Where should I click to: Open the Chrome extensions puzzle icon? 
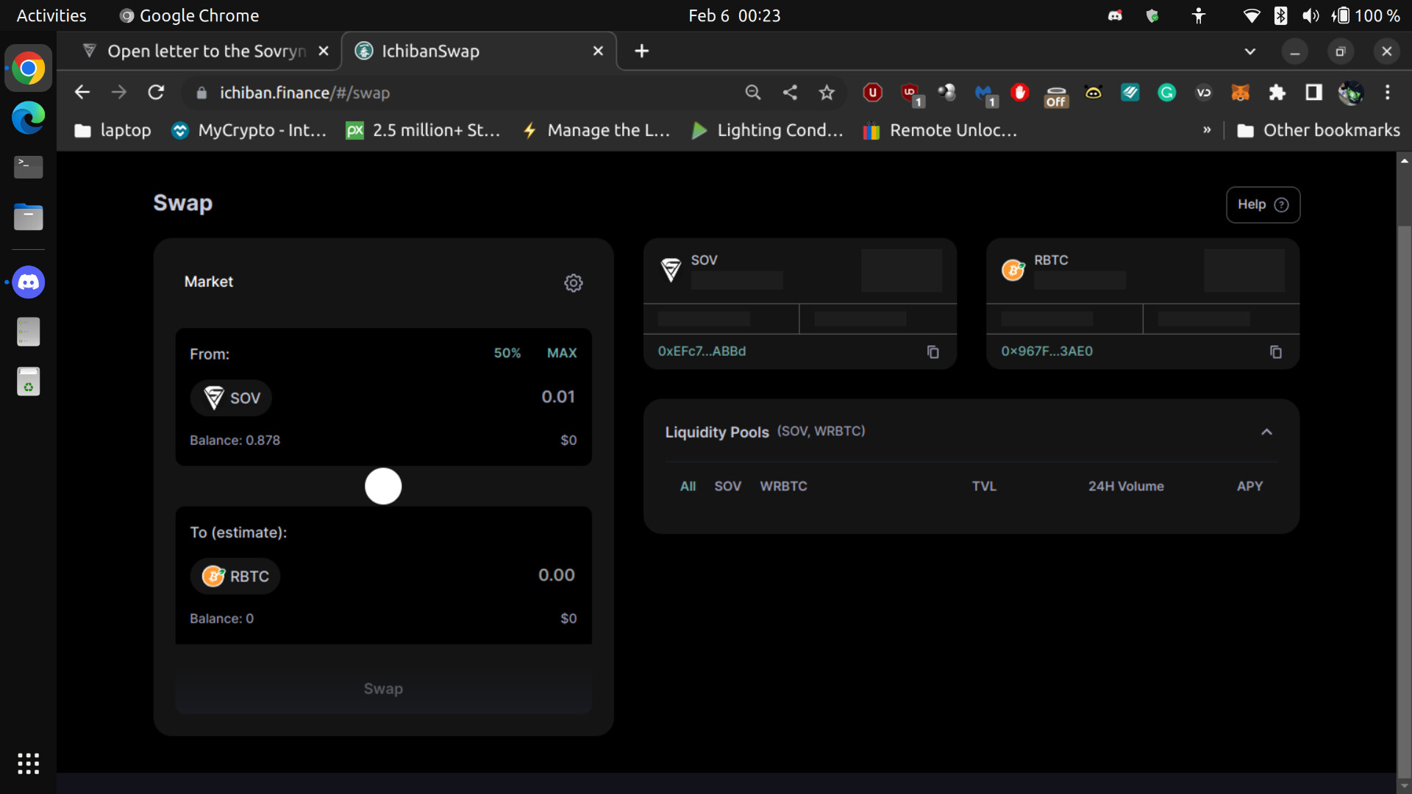click(1277, 93)
